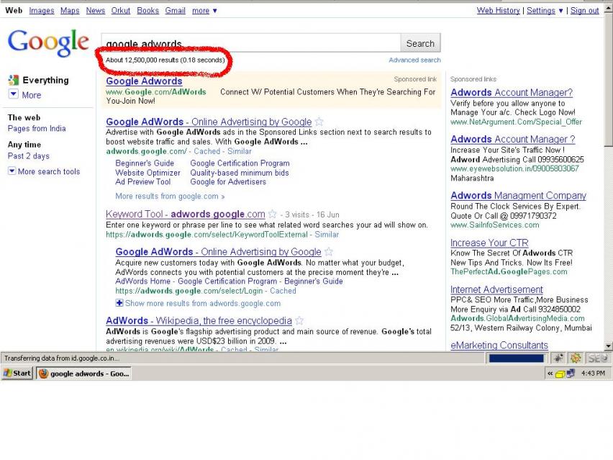Open Orkut from the top bar

[x=120, y=11]
